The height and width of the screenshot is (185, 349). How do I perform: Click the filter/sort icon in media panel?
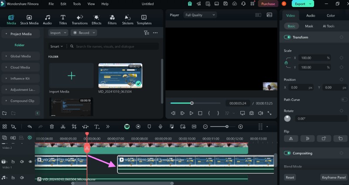[147, 33]
